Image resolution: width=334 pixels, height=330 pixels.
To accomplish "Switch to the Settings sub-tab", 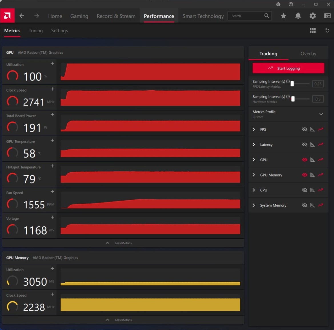I will (x=59, y=31).
